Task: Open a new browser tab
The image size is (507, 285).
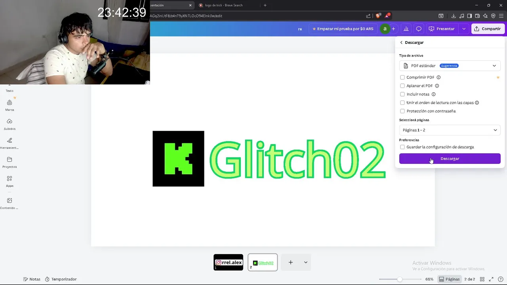Action: point(265,5)
